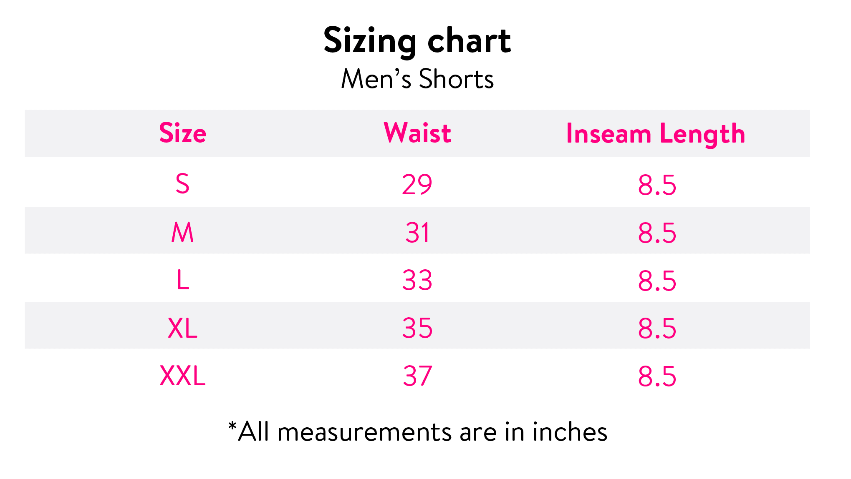Select size M in the table
851x479 pixels.
pyautogui.click(x=183, y=232)
